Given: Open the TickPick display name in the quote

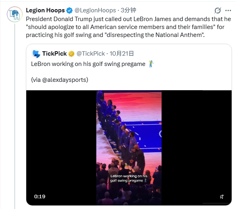Looking at the screenshot, I should 55,54.
